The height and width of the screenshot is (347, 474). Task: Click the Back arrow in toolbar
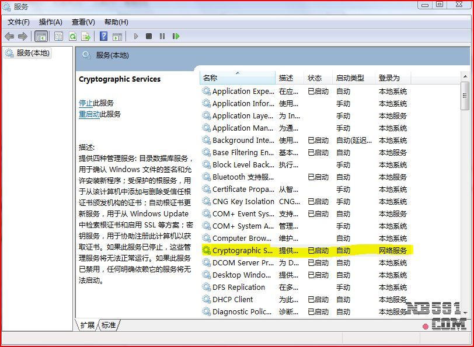[x=9, y=36]
